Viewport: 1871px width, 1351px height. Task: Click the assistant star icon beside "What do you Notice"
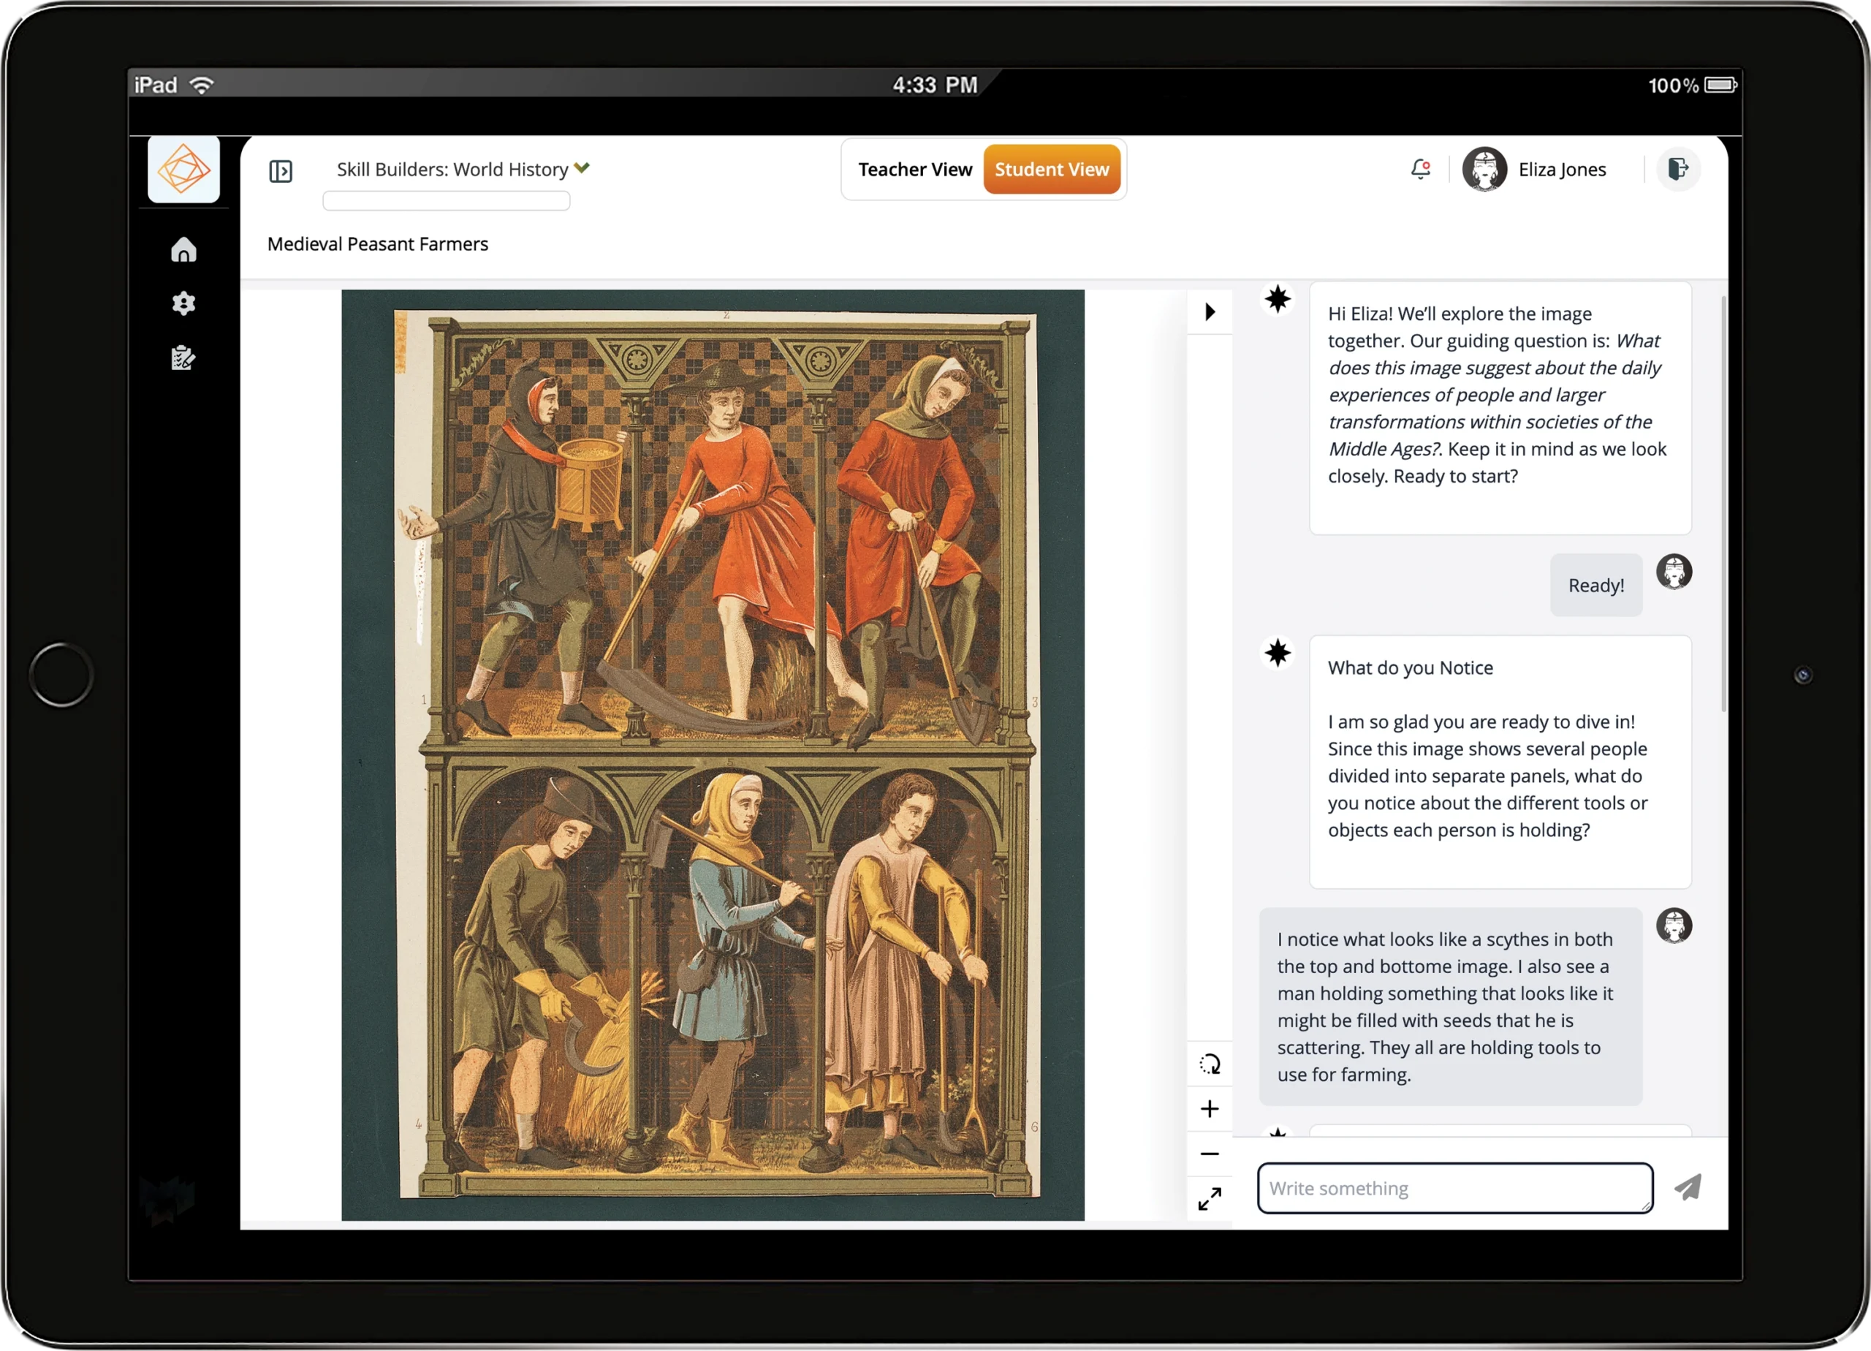(1278, 653)
